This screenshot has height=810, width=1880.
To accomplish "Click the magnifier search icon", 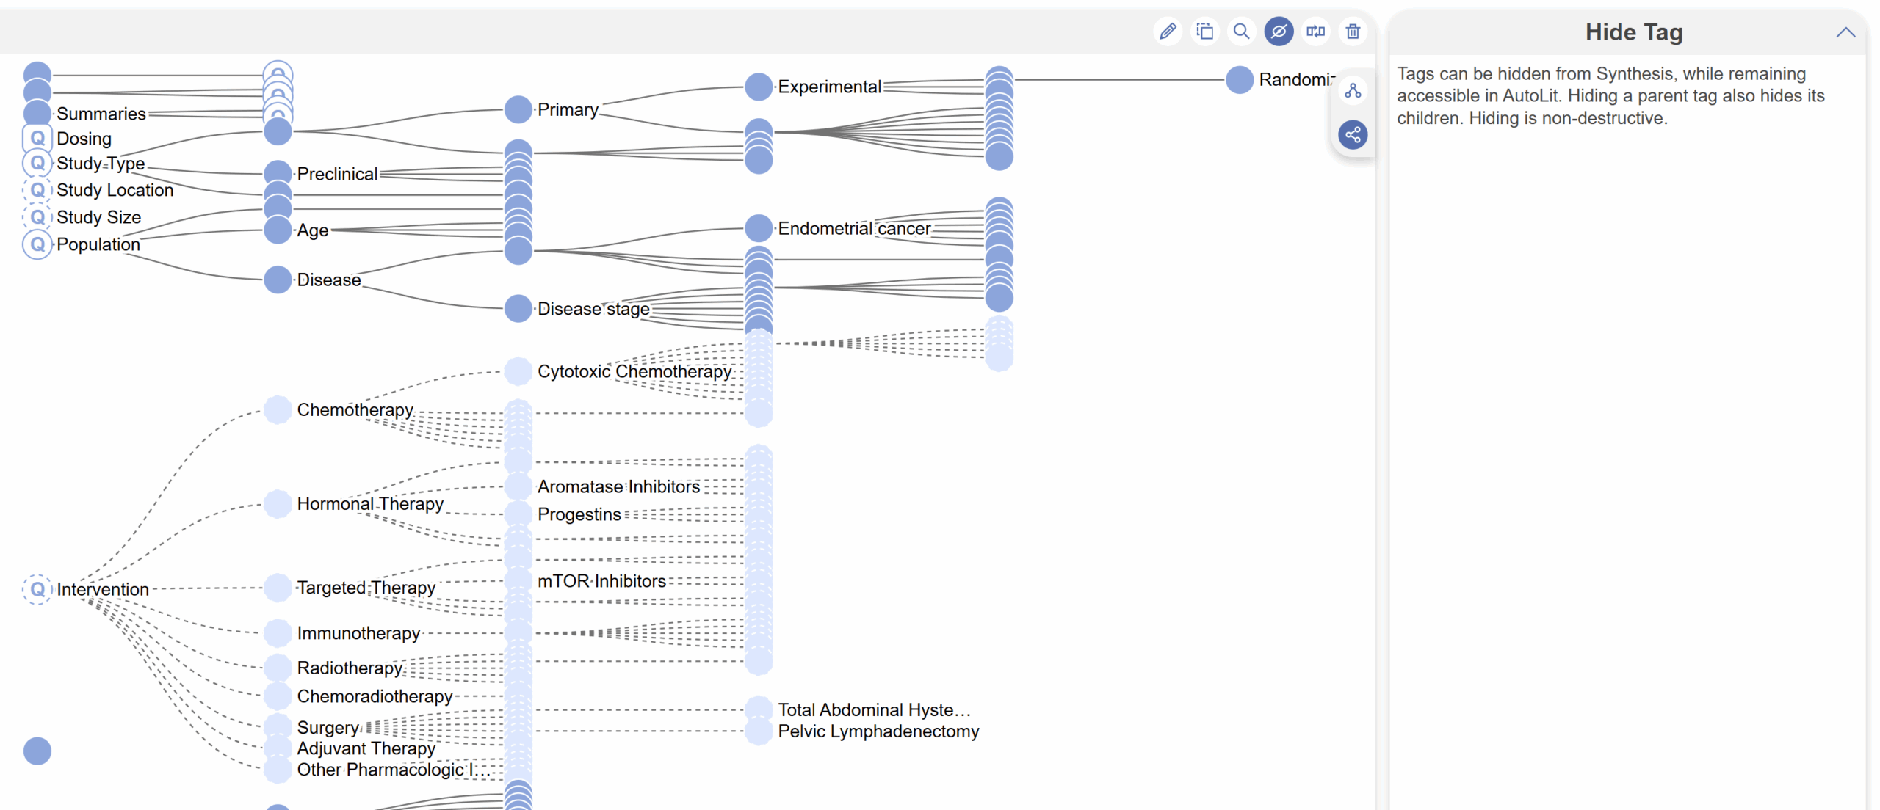I will point(1241,32).
